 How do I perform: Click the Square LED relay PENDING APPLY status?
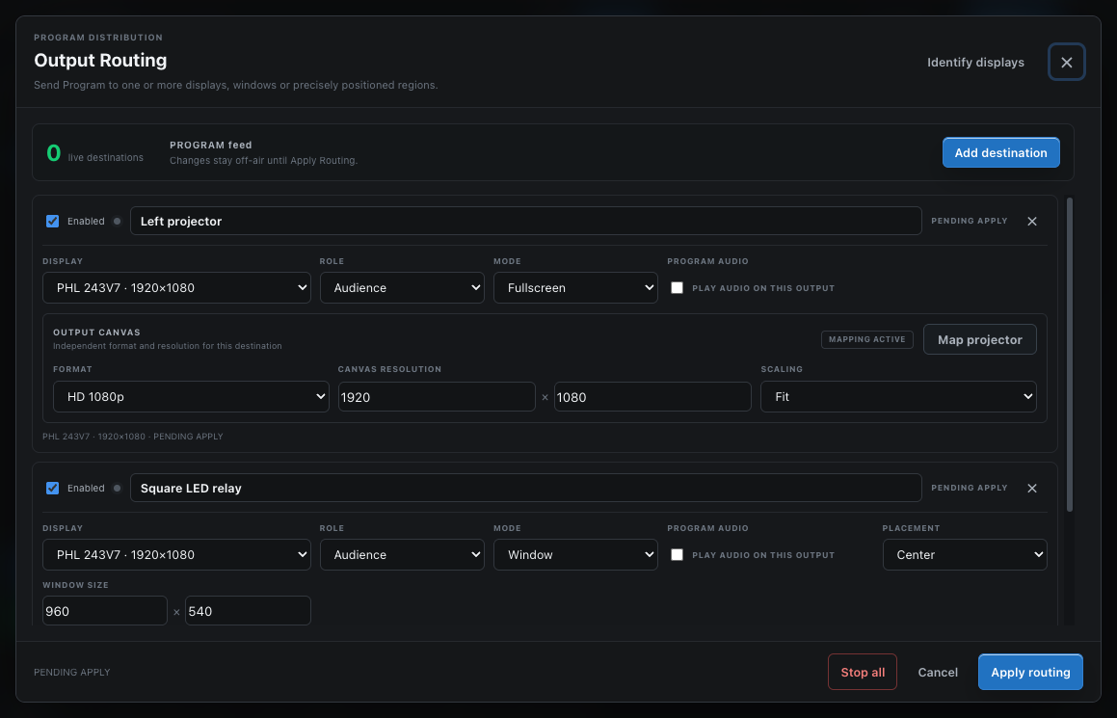(969, 488)
